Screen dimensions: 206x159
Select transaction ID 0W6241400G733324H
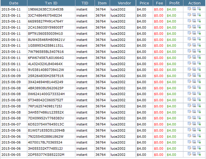click(46, 94)
